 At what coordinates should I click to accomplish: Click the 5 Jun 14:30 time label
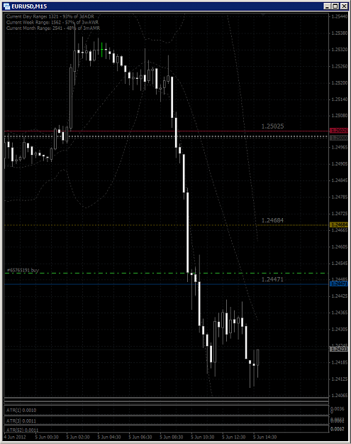click(264, 437)
